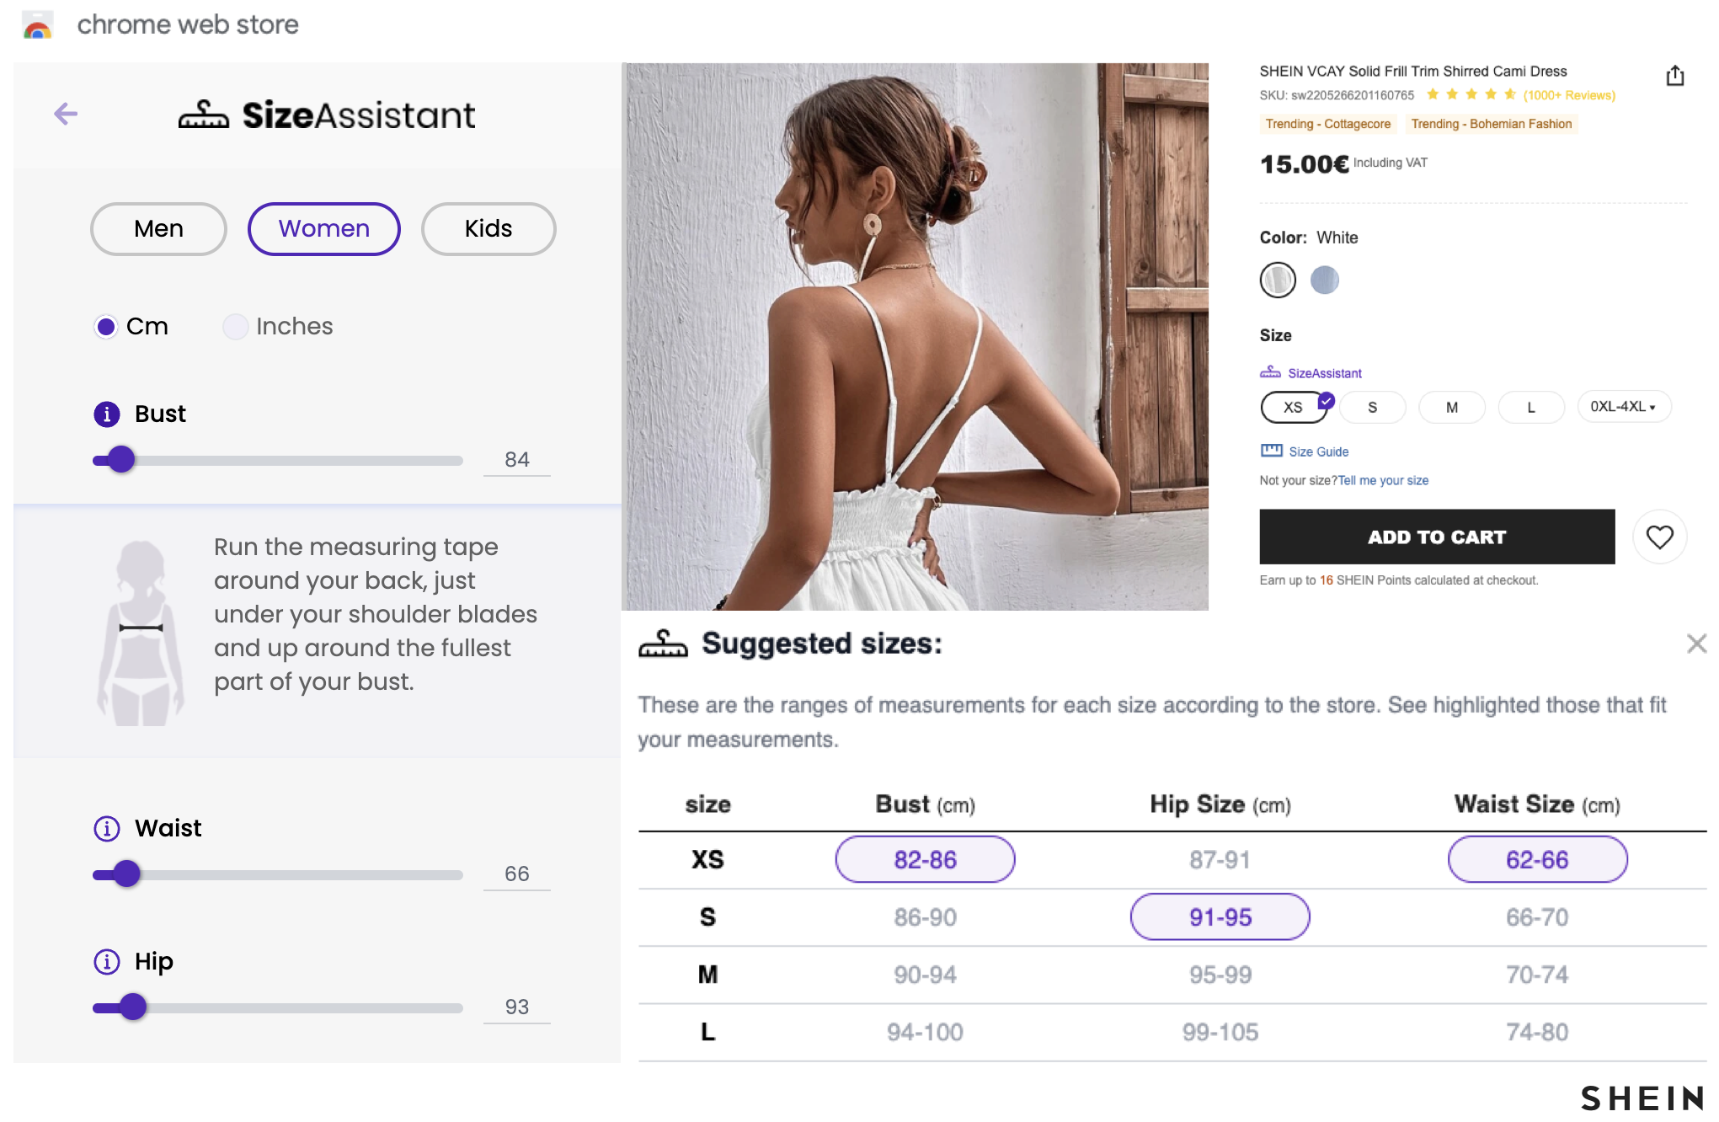Select Men category tab
This screenshot has height=1122, width=1719.
pyautogui.click(x=159, y=228)
